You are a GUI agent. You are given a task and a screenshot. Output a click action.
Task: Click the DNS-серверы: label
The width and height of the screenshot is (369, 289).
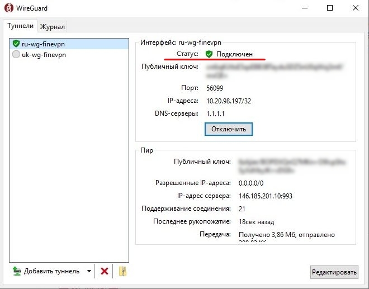coord(177,113)
